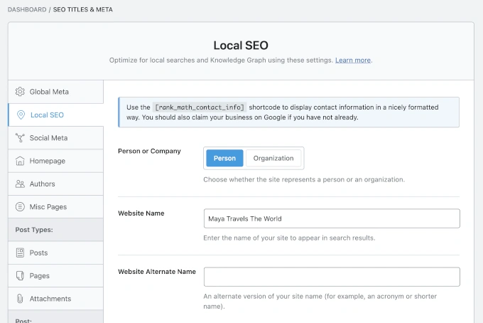Viewport: 483px width, 323px height.
Task: Click the Authors people icon
Action: (x=20, y=184)
